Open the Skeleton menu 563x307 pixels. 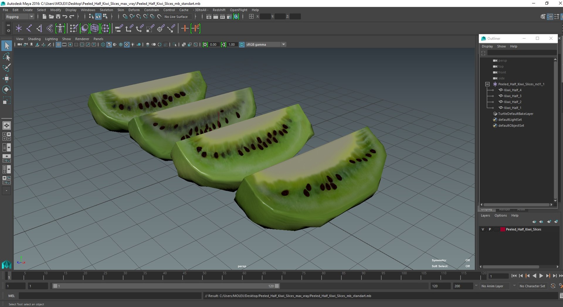coord(106,10)
